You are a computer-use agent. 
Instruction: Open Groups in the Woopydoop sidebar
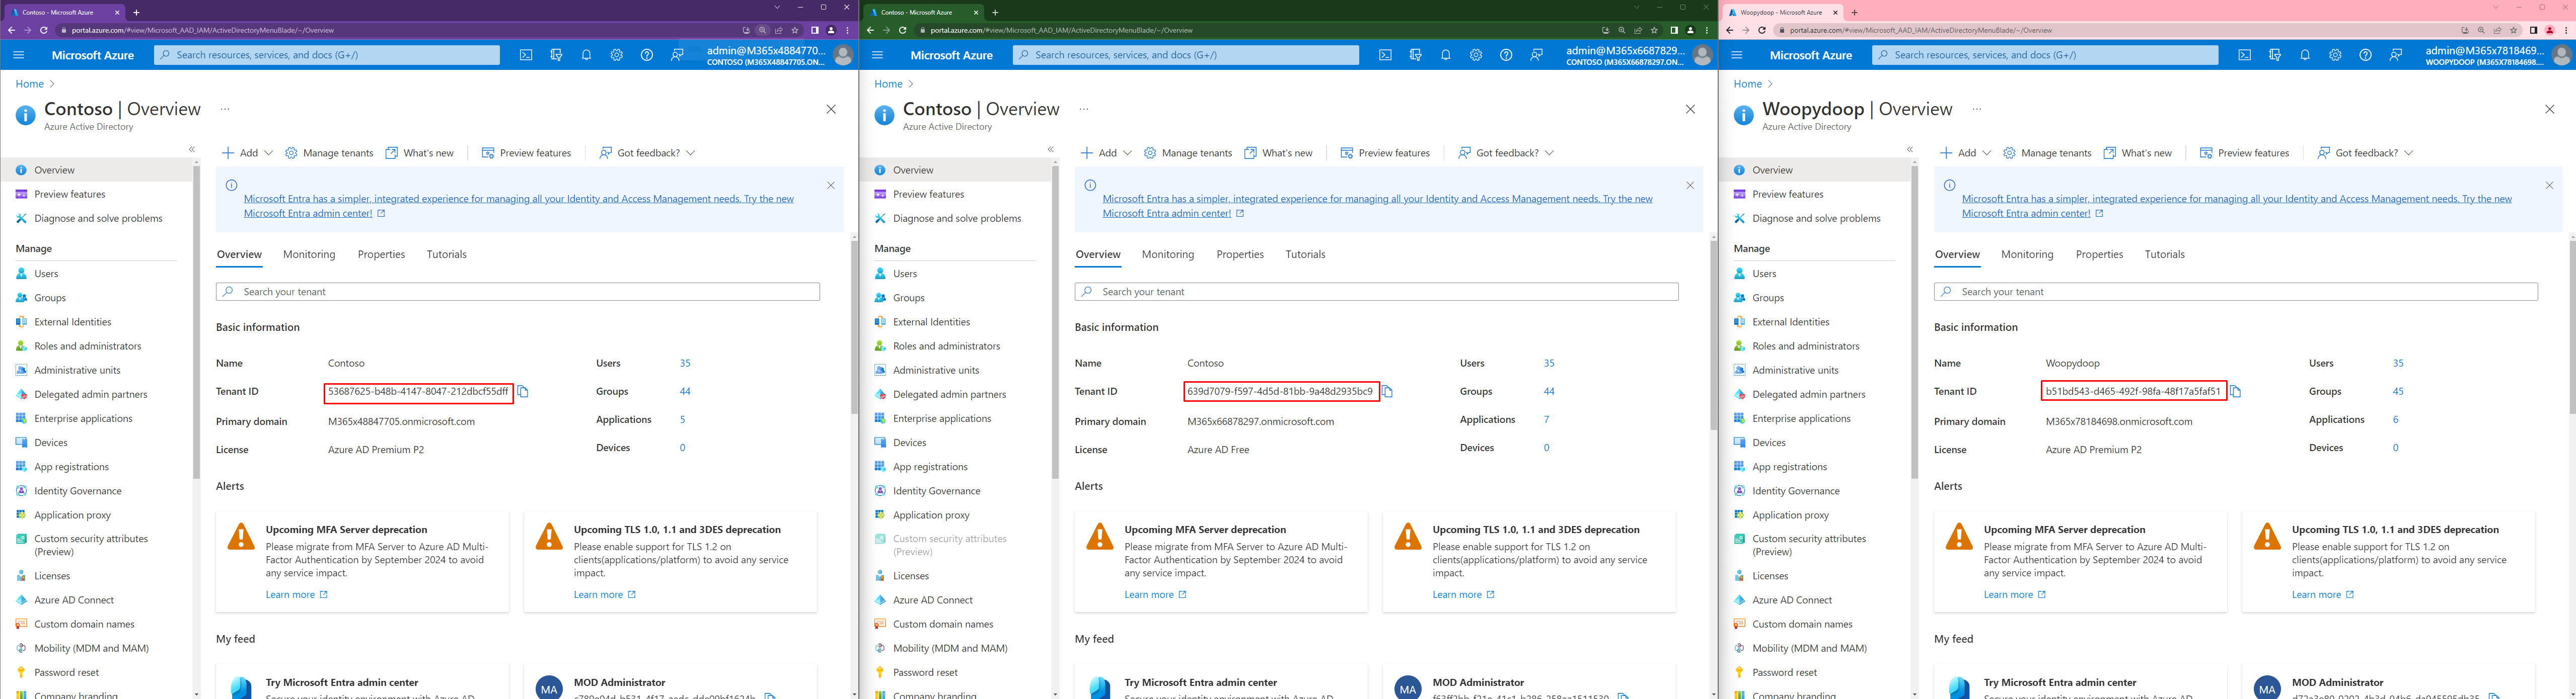pyautogui.click(x=1769, y=297)
